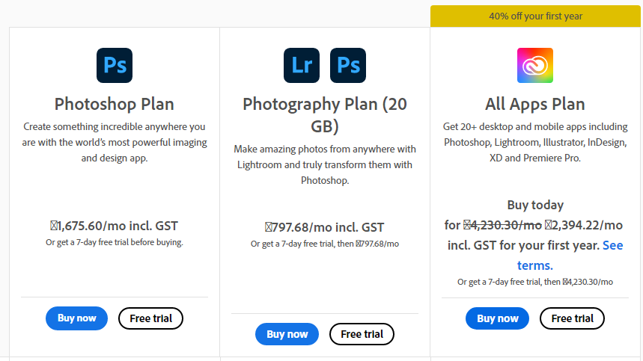
Task: Click the 1,675.60/mo Photoshop price
Action: click(x=115, y=226)
